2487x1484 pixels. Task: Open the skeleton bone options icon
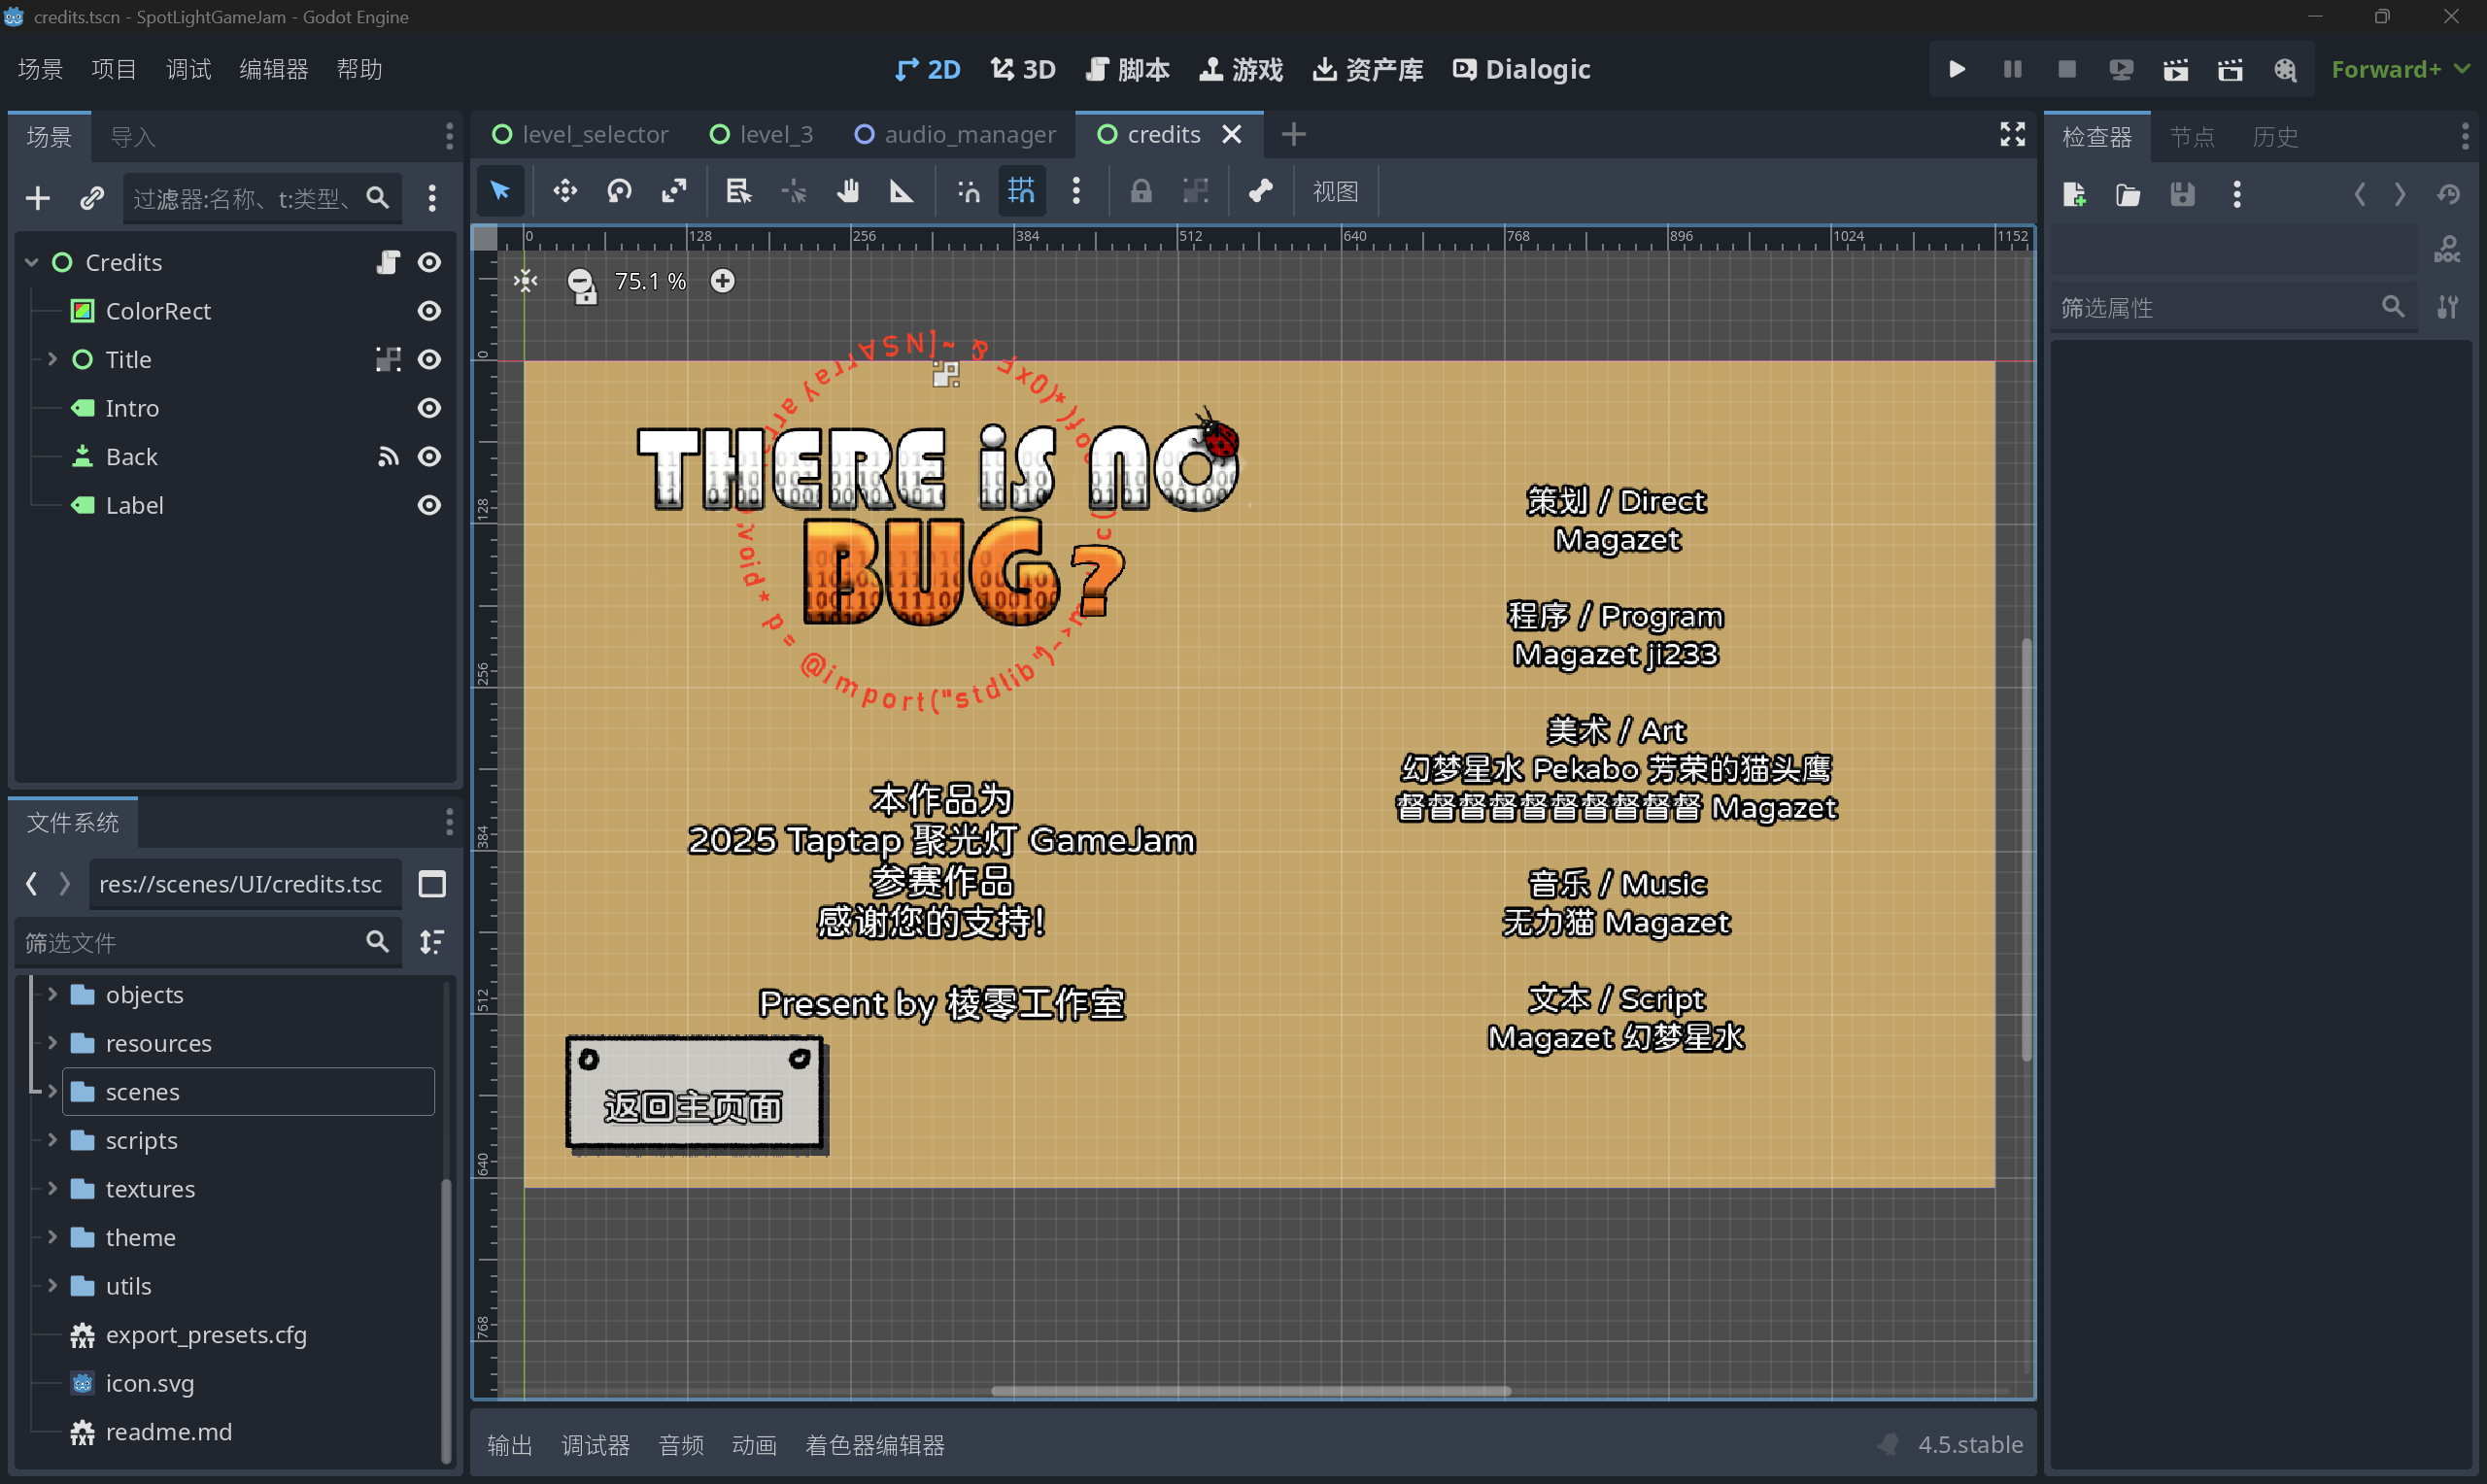(1260, 191)
